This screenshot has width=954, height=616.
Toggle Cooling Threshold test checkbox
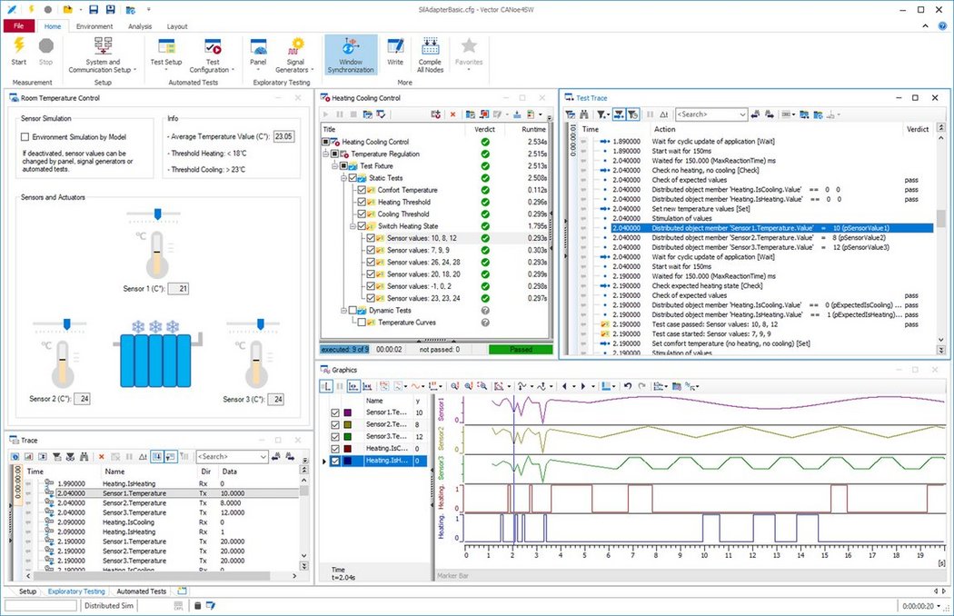pyautogui.click(x=362, y=214)
